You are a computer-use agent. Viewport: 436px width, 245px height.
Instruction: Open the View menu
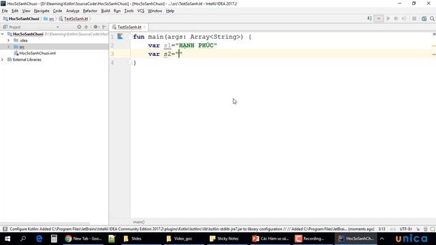26,11
